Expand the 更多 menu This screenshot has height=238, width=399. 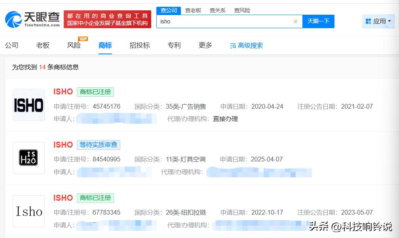[205, 45]
